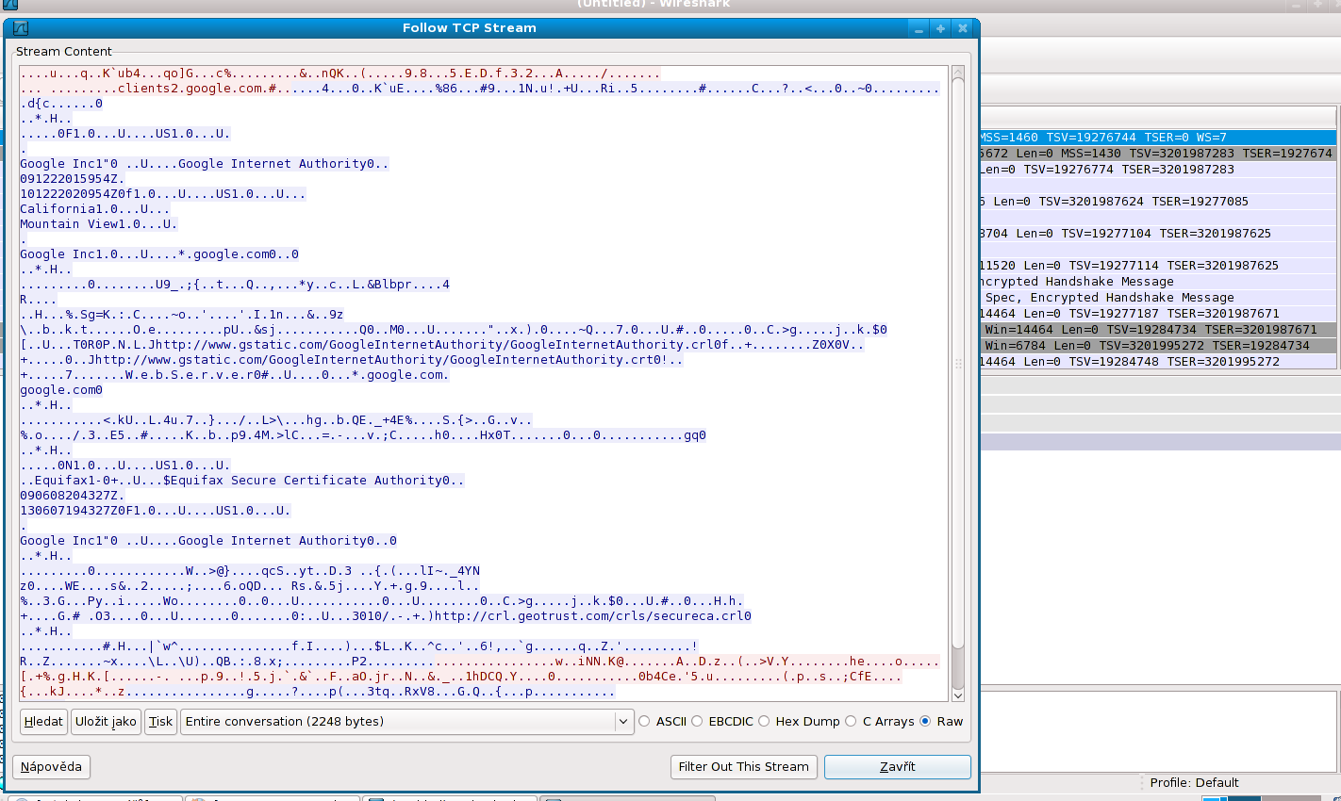Select packet row TSV=19277104 TSER=3201987625
The height and width of the screenshot is (801, 1341).
click(1158, 234)
